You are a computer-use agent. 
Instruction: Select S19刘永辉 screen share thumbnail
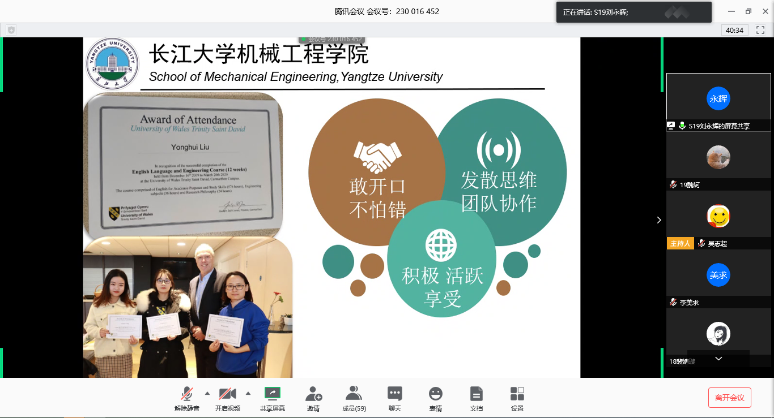(x=718, y=99)
